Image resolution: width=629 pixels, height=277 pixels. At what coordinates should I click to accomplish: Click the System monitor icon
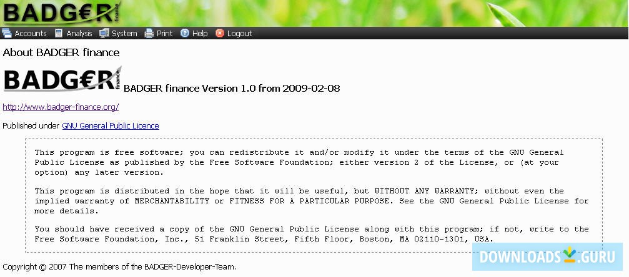point(104,33)
